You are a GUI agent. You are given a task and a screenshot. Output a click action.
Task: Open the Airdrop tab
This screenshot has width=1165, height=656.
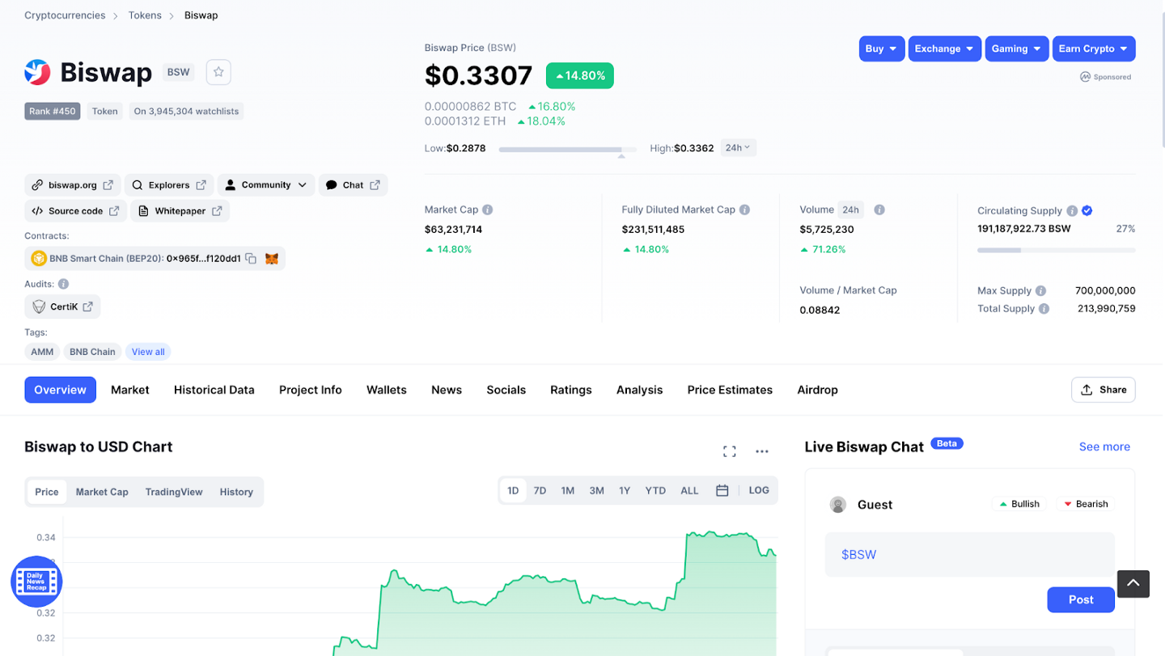pyautogui.click(x=818, y=390)
